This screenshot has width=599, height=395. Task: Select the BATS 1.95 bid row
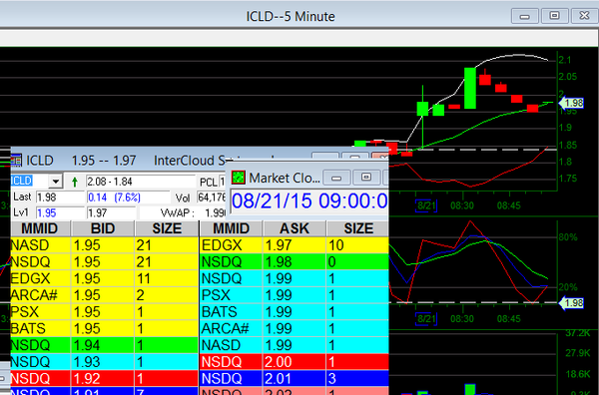coord(104,328)
